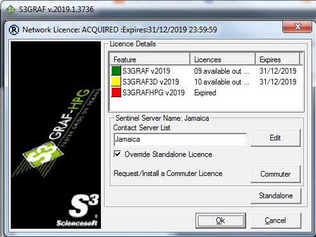316x237 pixels.
Task: Click '09 available out ...' licences cell
Action: tap(221, 71)
